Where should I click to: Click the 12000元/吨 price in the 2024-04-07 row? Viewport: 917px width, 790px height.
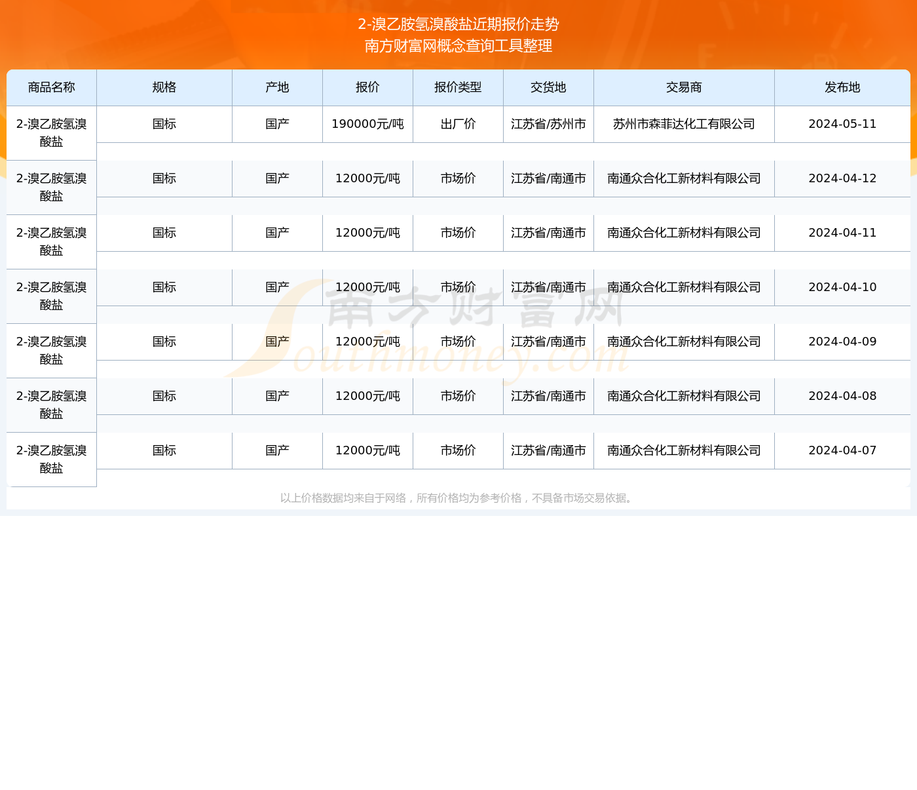point(367,450)
